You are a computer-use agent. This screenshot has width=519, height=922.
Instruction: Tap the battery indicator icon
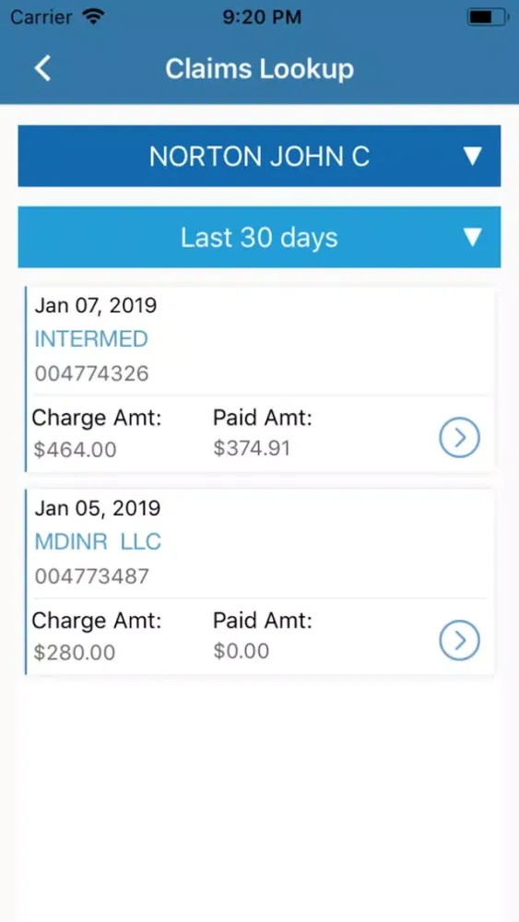click(487, 17)
